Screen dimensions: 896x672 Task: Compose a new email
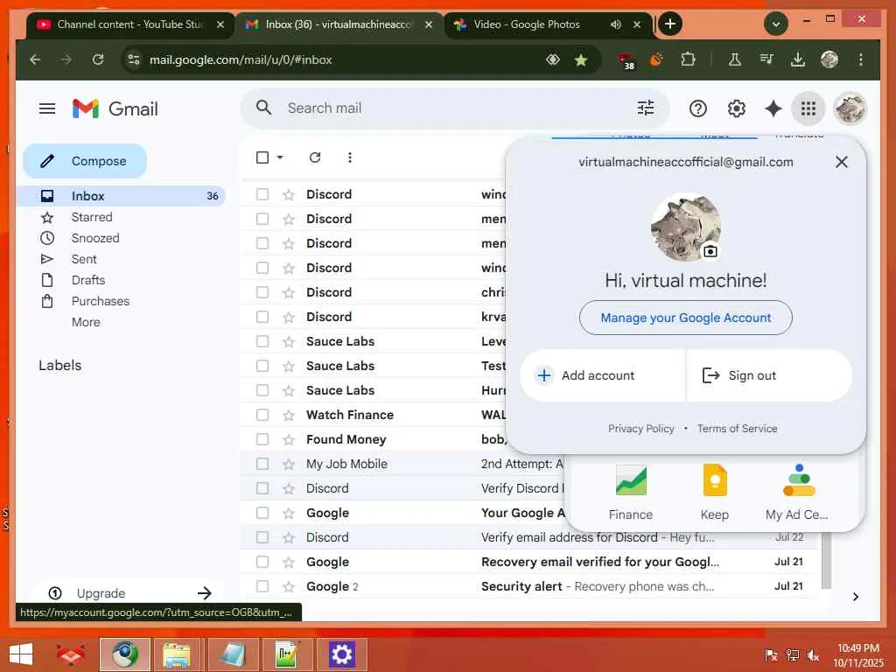click(x=85, y=161)
